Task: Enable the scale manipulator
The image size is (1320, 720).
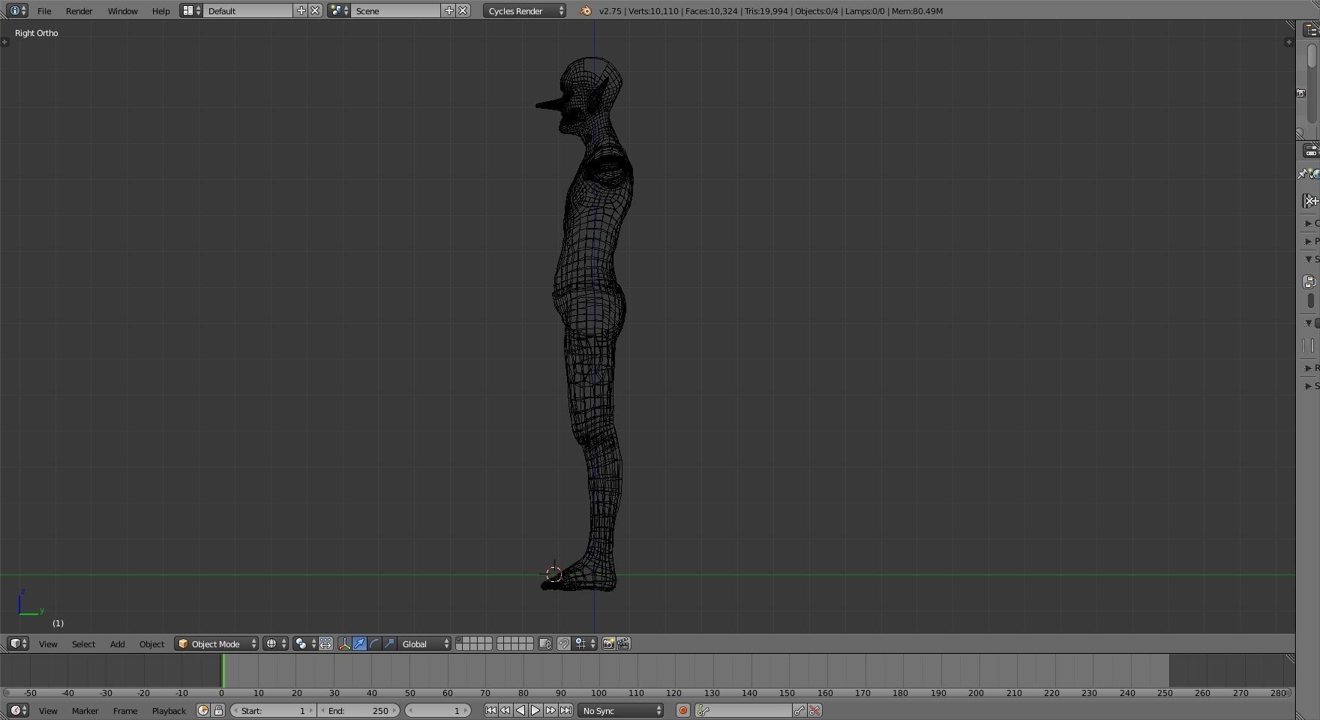Action: click(x=389, y=643)
